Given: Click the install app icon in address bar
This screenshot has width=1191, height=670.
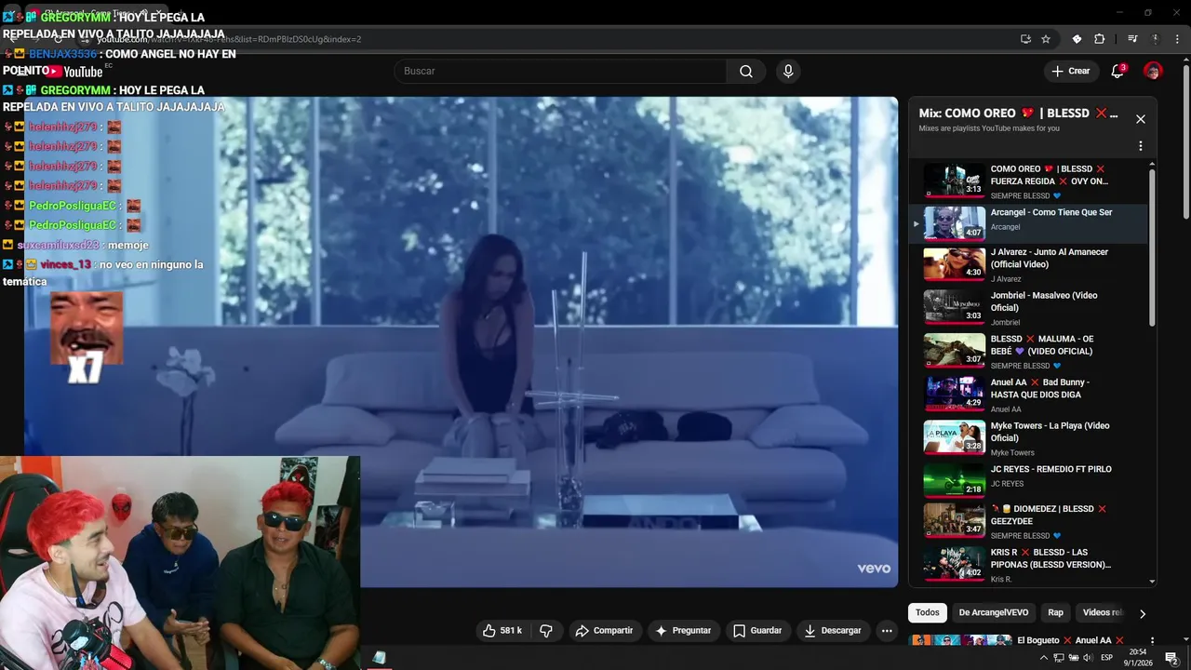Looking at the screenshot, I should (1025, 39).
